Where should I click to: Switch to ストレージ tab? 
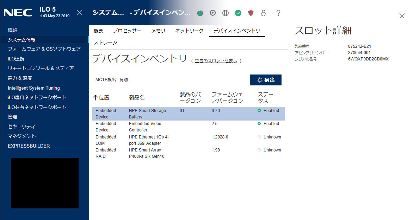tap(105, 43)
